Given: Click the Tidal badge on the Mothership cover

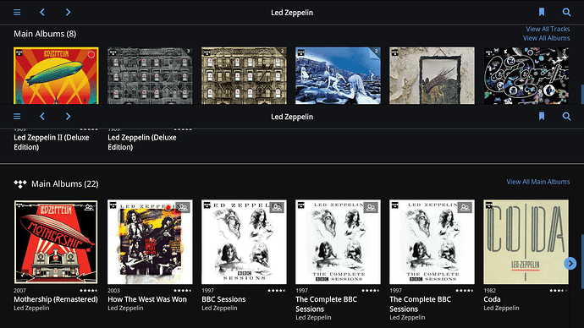Looking at the screenshot, I should coord(19,205).
